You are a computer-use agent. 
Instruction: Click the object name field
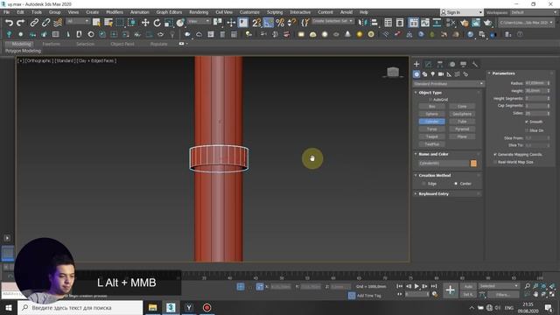[444, 164]
